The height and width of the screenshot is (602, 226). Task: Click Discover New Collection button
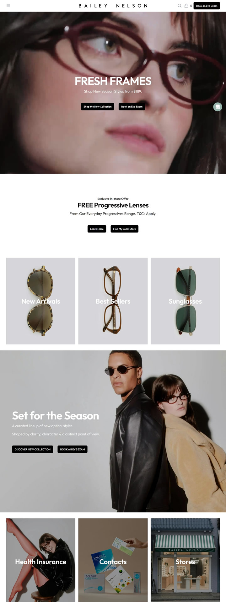pyautogui.click(x=33, y=449)
